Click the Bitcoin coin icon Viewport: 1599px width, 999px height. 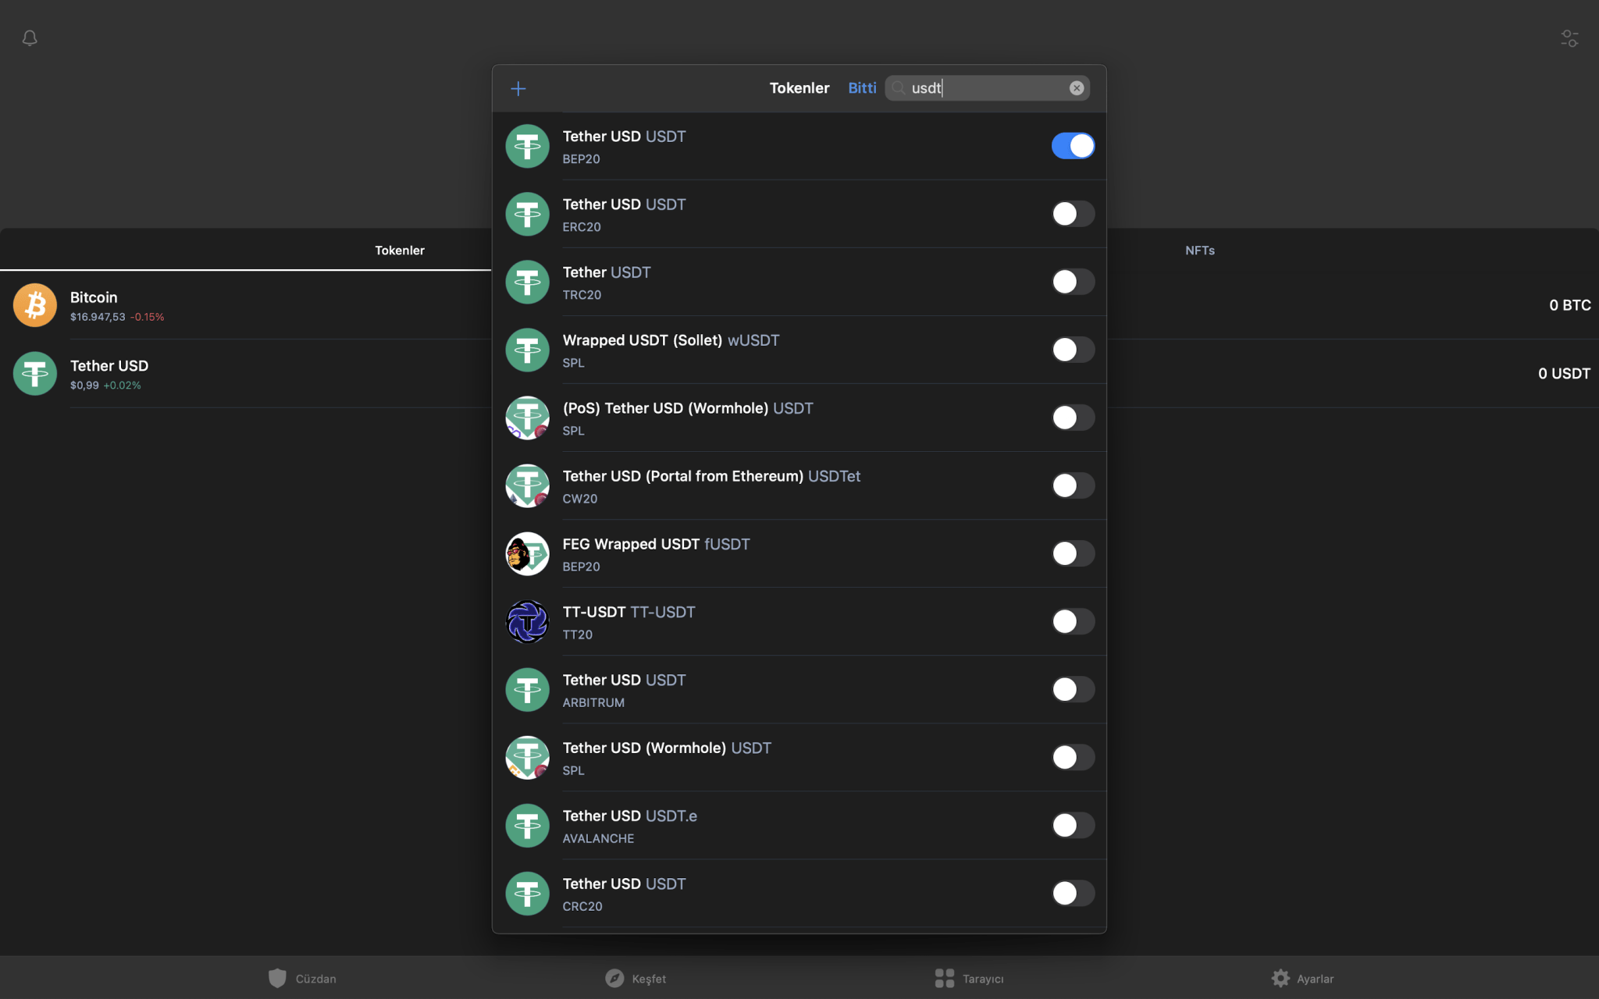(35, 305)
